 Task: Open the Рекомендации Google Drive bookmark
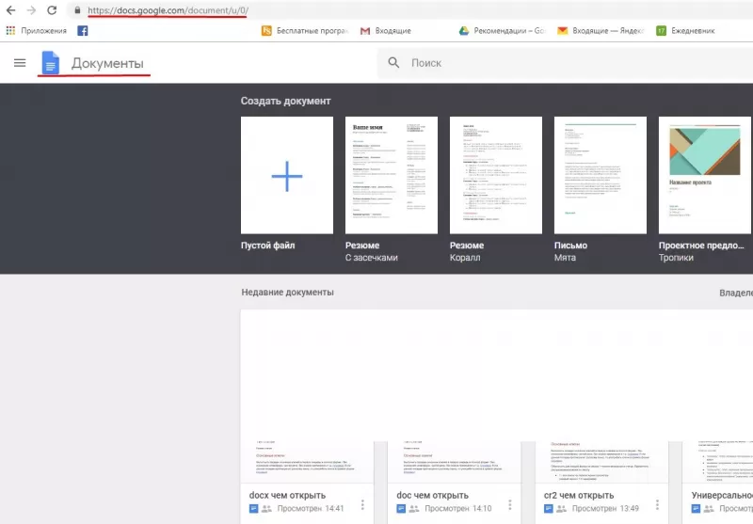(x=502, y=31)
